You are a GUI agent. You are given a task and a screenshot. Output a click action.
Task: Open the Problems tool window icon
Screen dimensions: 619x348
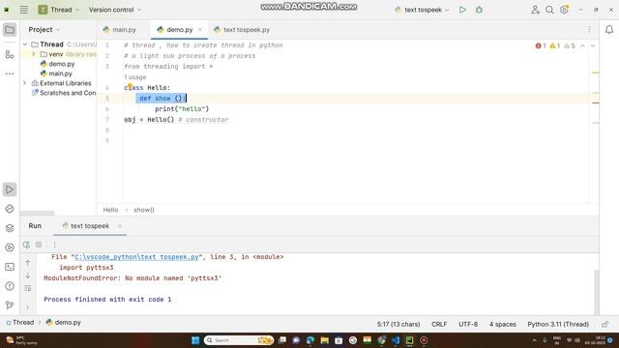point(10,286)
